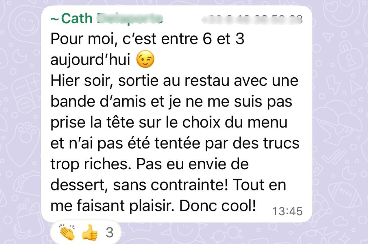
Task: Click the tilde before the name Cath
Action: (x=55, y=20)
